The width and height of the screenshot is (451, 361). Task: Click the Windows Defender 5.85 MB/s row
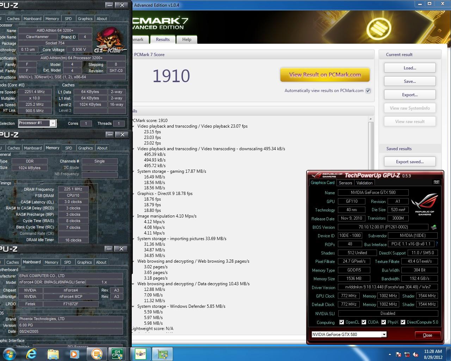[x=181, y=306]
